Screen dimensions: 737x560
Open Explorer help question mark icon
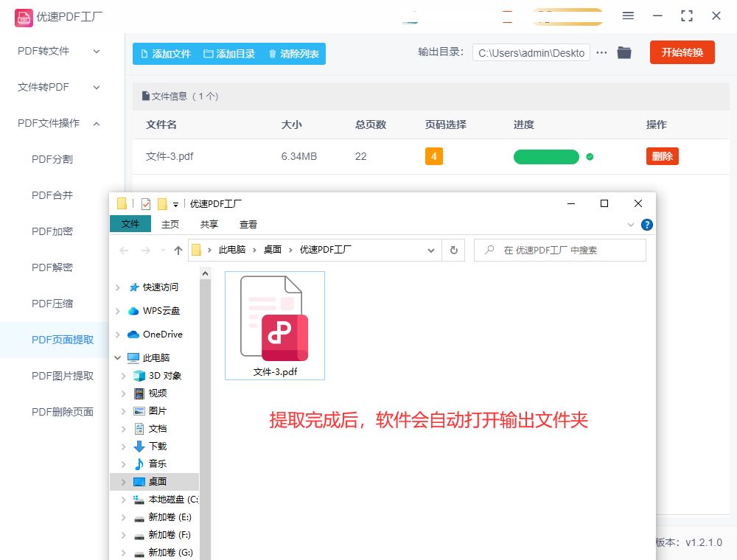647,225
